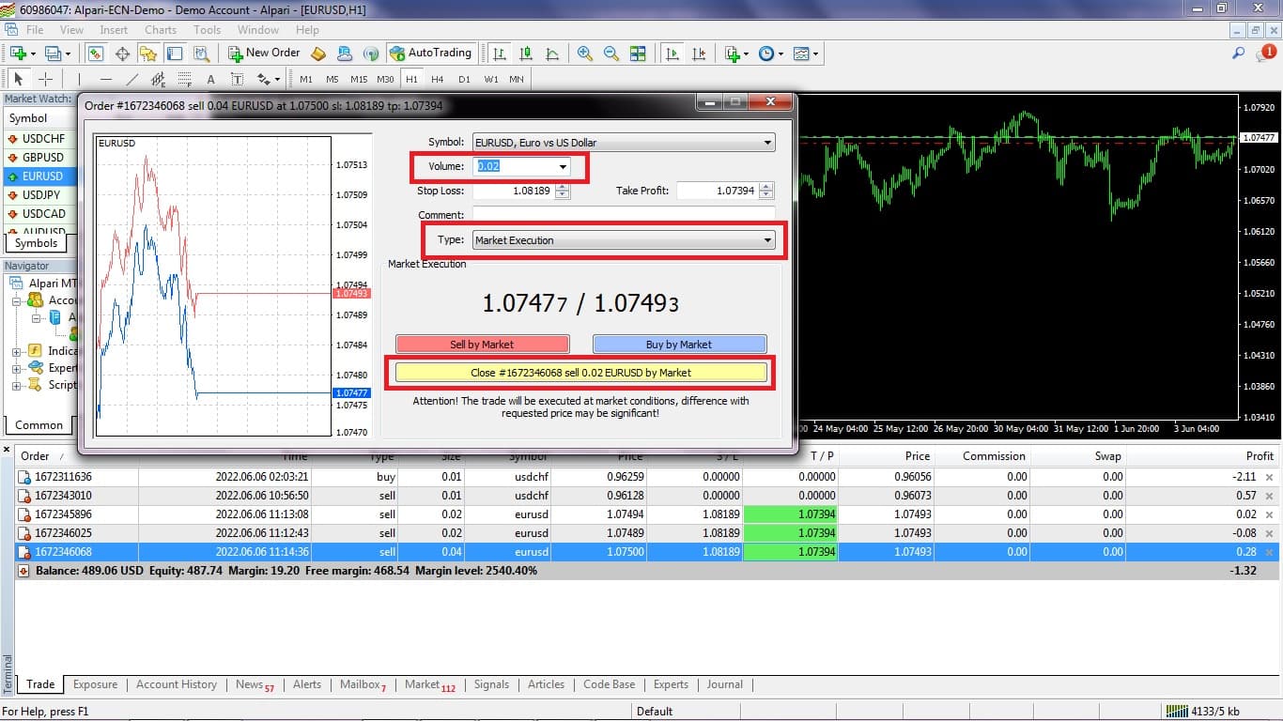Image resolution: width=1283 pixels, height=721 pixels.
Task: Click the New Order toolbar button
Action: [x=263, y=54]
